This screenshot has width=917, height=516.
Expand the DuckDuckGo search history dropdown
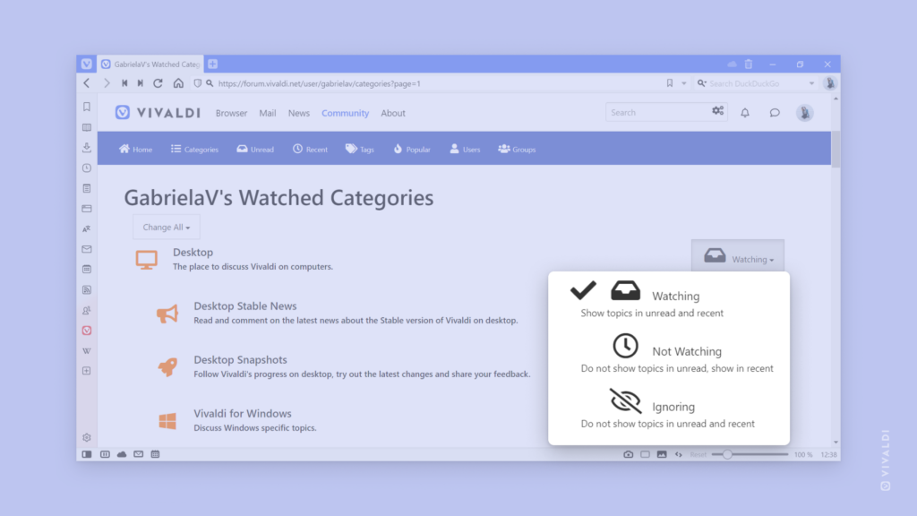coord(811,83)
